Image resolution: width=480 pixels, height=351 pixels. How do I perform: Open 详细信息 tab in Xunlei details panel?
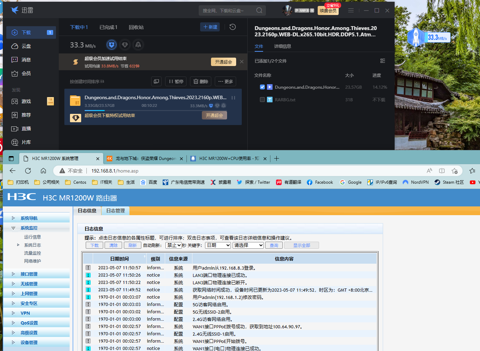tap(282, 46)
